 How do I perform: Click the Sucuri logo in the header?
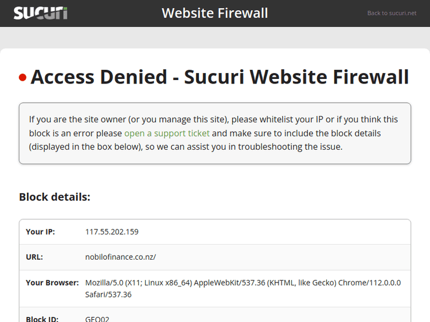coord(40,13)
